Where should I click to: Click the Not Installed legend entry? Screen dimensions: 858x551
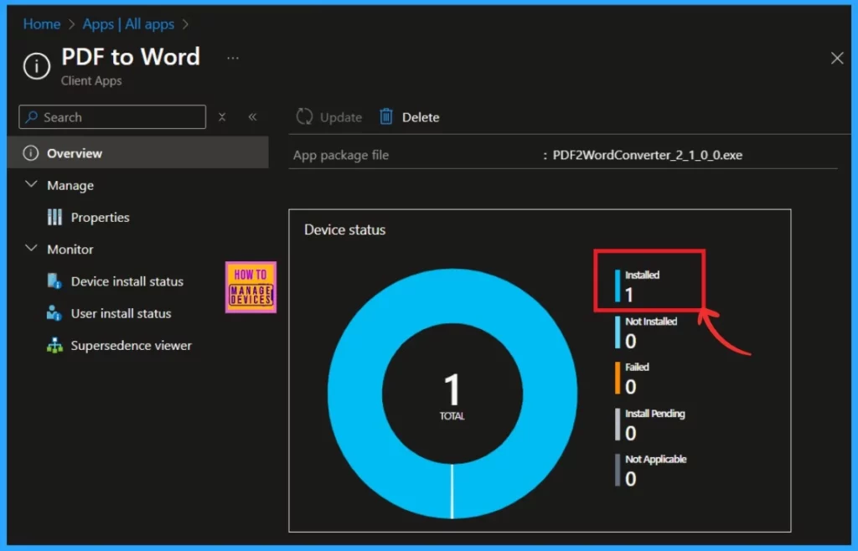coord(646,332)
